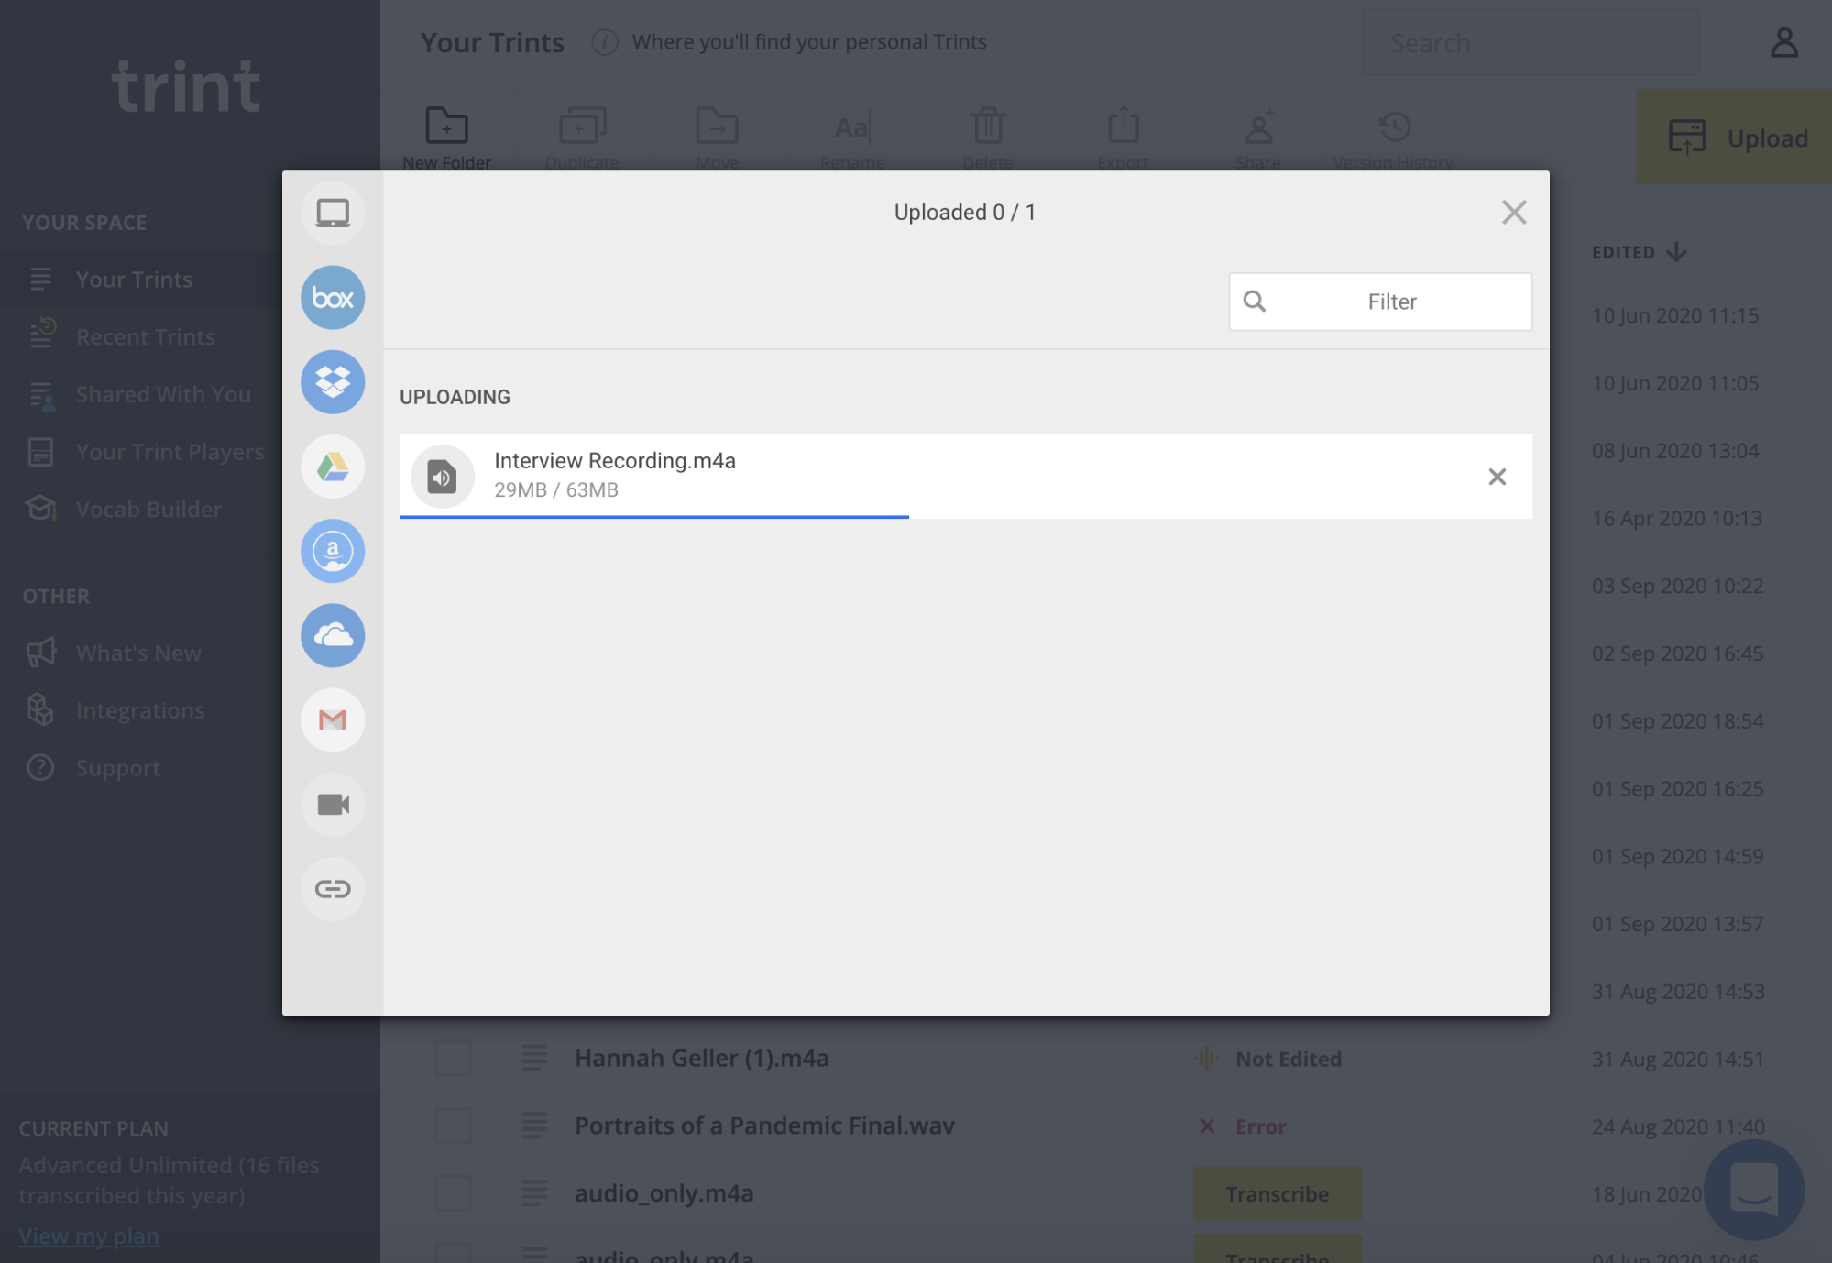Switch to Recent Trints view
Screen dimensions: 1832x1263
pyautogui.click(x=145, y=336)
